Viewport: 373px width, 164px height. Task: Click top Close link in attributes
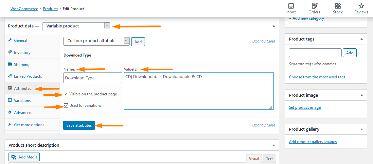(x=271, y=41)
